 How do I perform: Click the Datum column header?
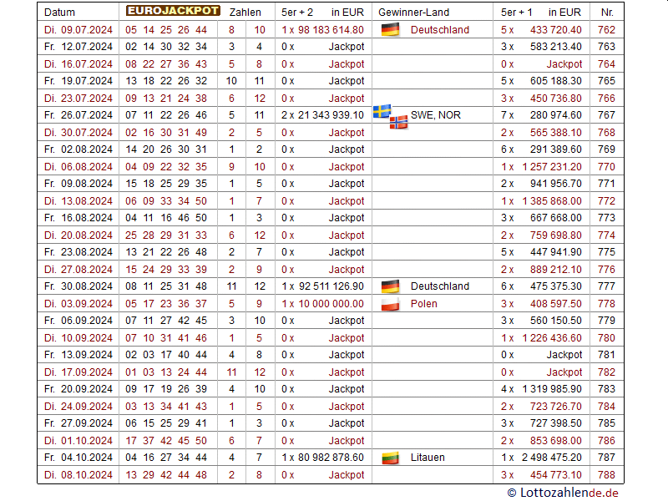(59, 13)
